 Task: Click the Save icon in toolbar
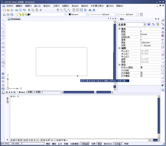click(12, 10)
